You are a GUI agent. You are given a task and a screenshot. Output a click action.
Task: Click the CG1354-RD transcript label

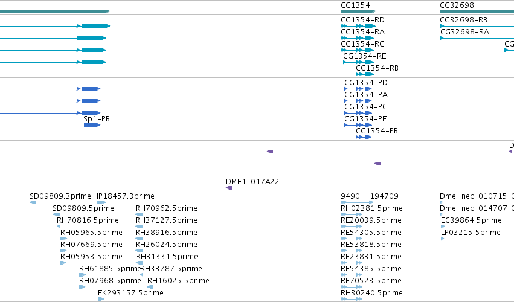tap(362, 20)
